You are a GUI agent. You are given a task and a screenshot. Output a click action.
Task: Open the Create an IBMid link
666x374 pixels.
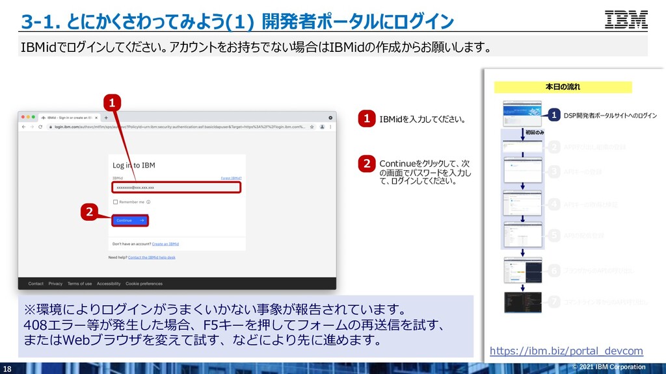[x=165, y=244]
